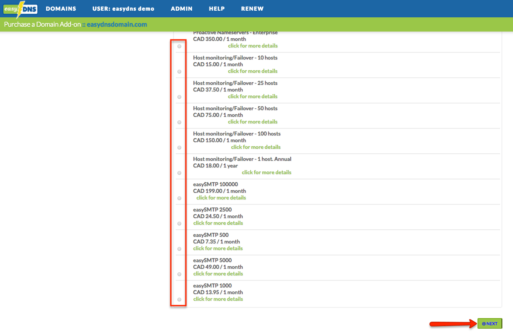Image resolution: width=513 pixels, height=335 pixels.
Task: Click price 'CAD 350.00 / 1 month'
Action: coord(220,39)
